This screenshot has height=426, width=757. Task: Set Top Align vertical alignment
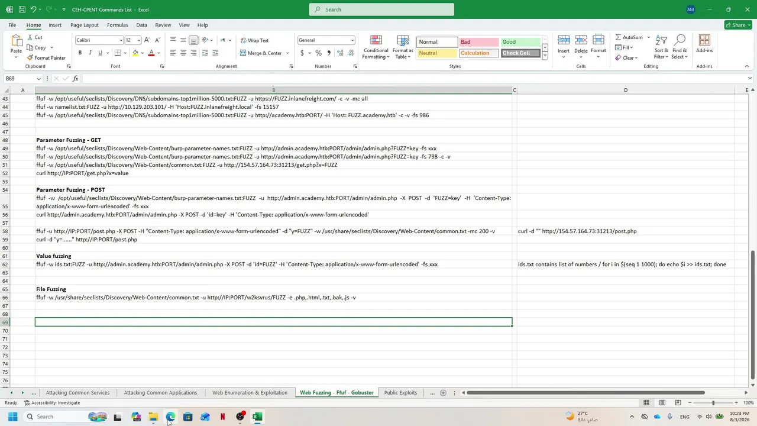pos(173,40)
